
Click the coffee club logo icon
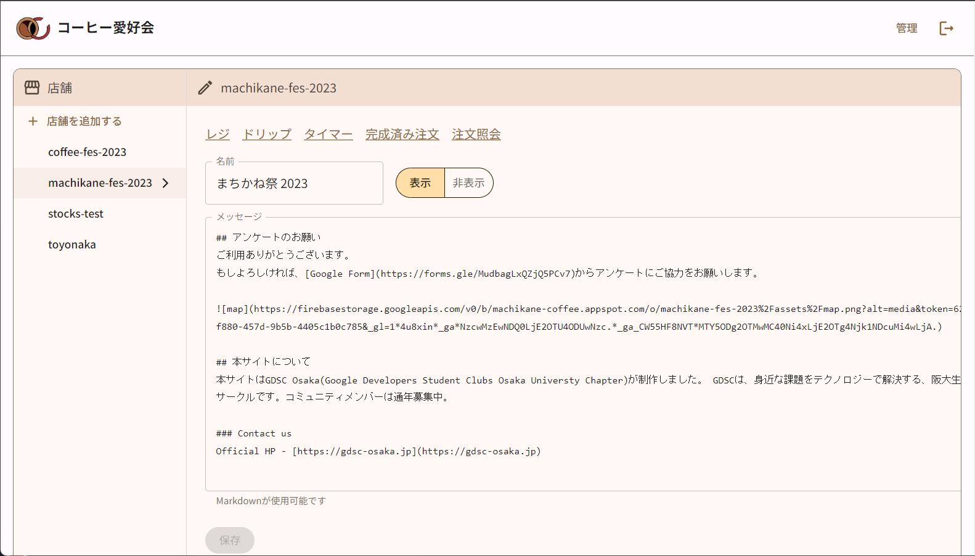[x=33, y=28]
